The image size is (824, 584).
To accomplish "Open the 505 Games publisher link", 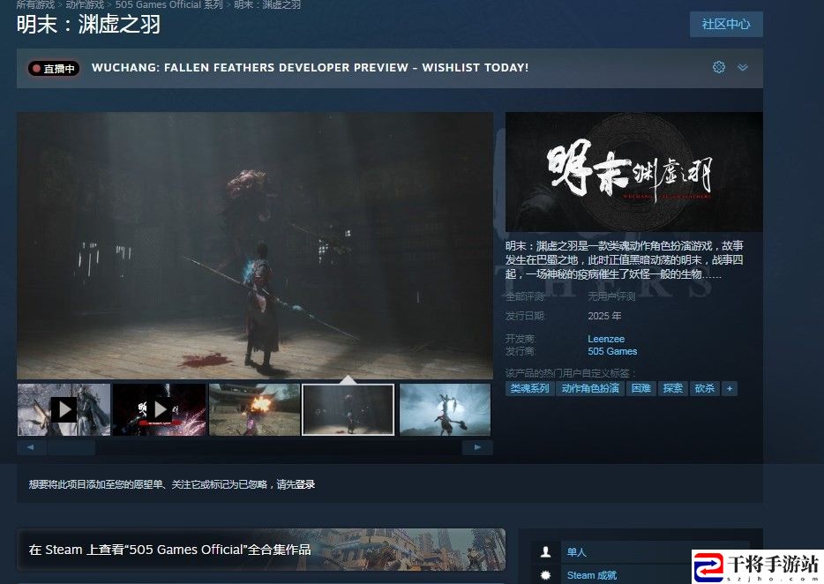I will (612, 351).
